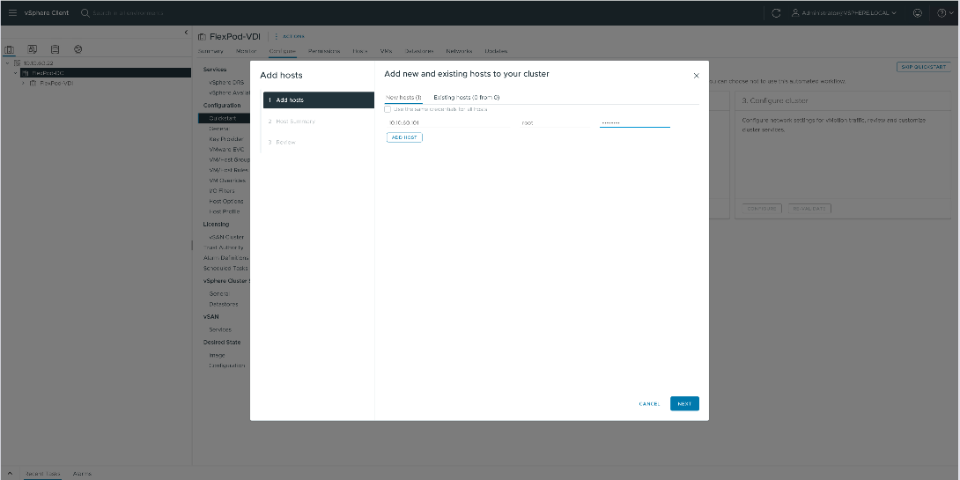Open the Alarms tab at bottom
Viewport: 960px width, 480px height.
coord(82,474)
